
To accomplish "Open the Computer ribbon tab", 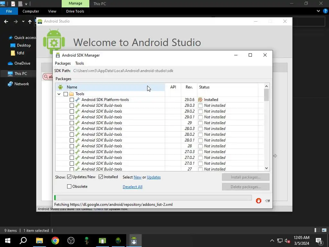I will tap(31, 11).
